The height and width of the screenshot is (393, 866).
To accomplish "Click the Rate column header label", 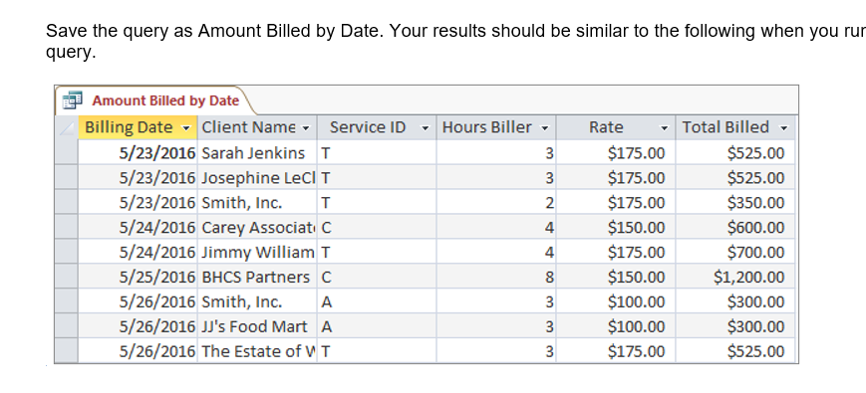I will pyautogui.click(x=606, y=127).
